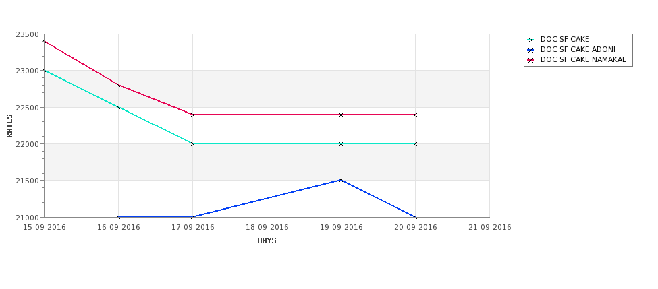Click the 18-09-2016 date axis label
Image resolution: width=658 pixels, height=289 pixels.
267,228
